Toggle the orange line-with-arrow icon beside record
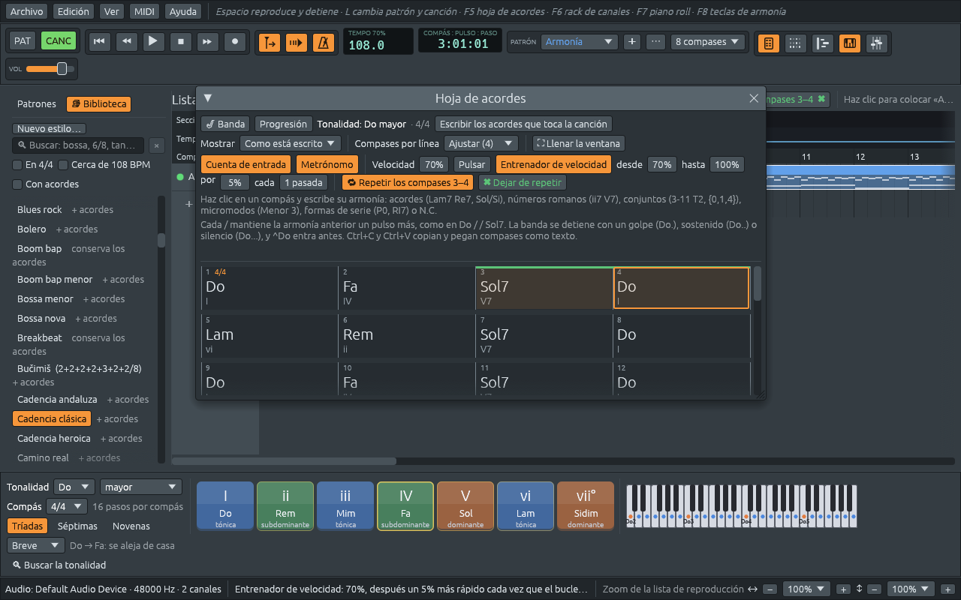 point(269,43)
